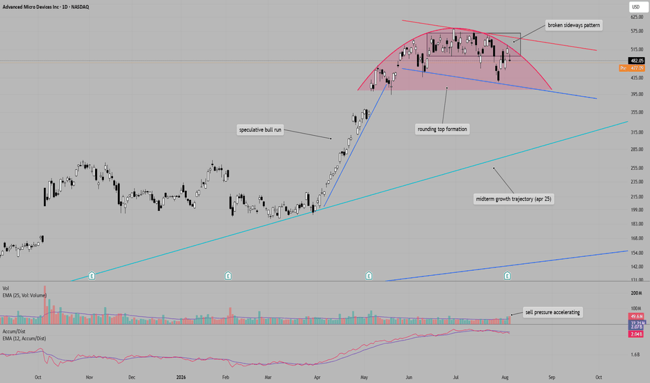Click the 2026 label on time axis

click(181, 377)
